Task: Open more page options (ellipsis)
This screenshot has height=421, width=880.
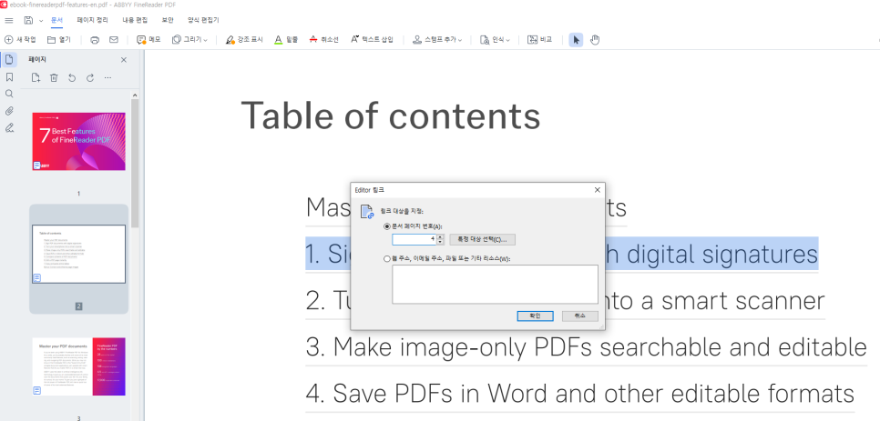Action: coord(107,78)
